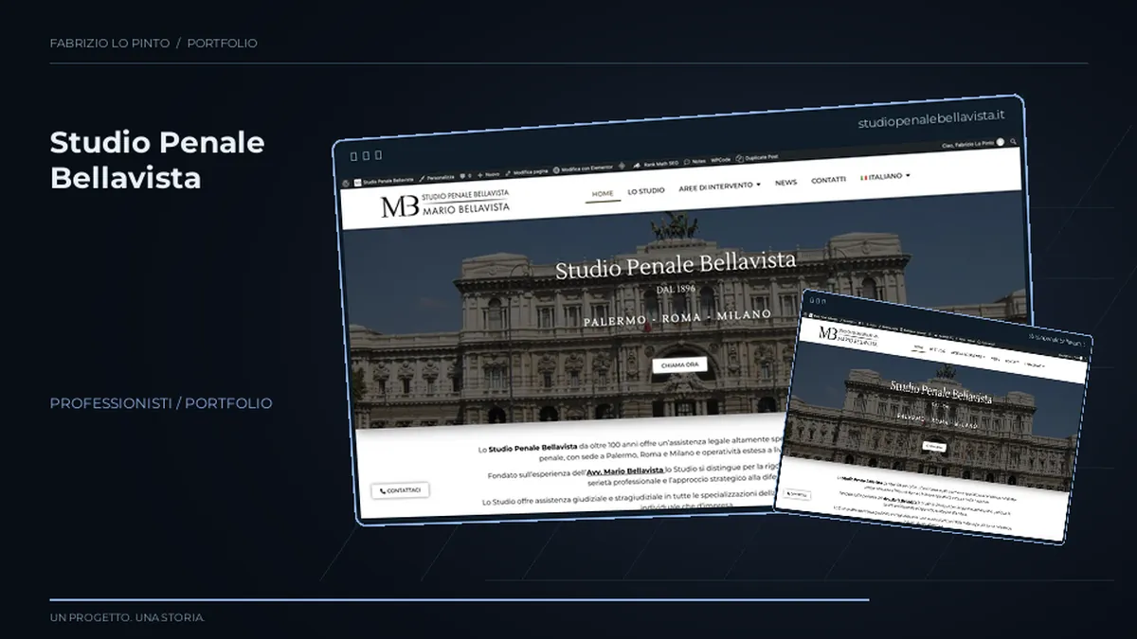Click the 'PROFESSIONISTI / PORTFOLIO' label

coord(161,403)
